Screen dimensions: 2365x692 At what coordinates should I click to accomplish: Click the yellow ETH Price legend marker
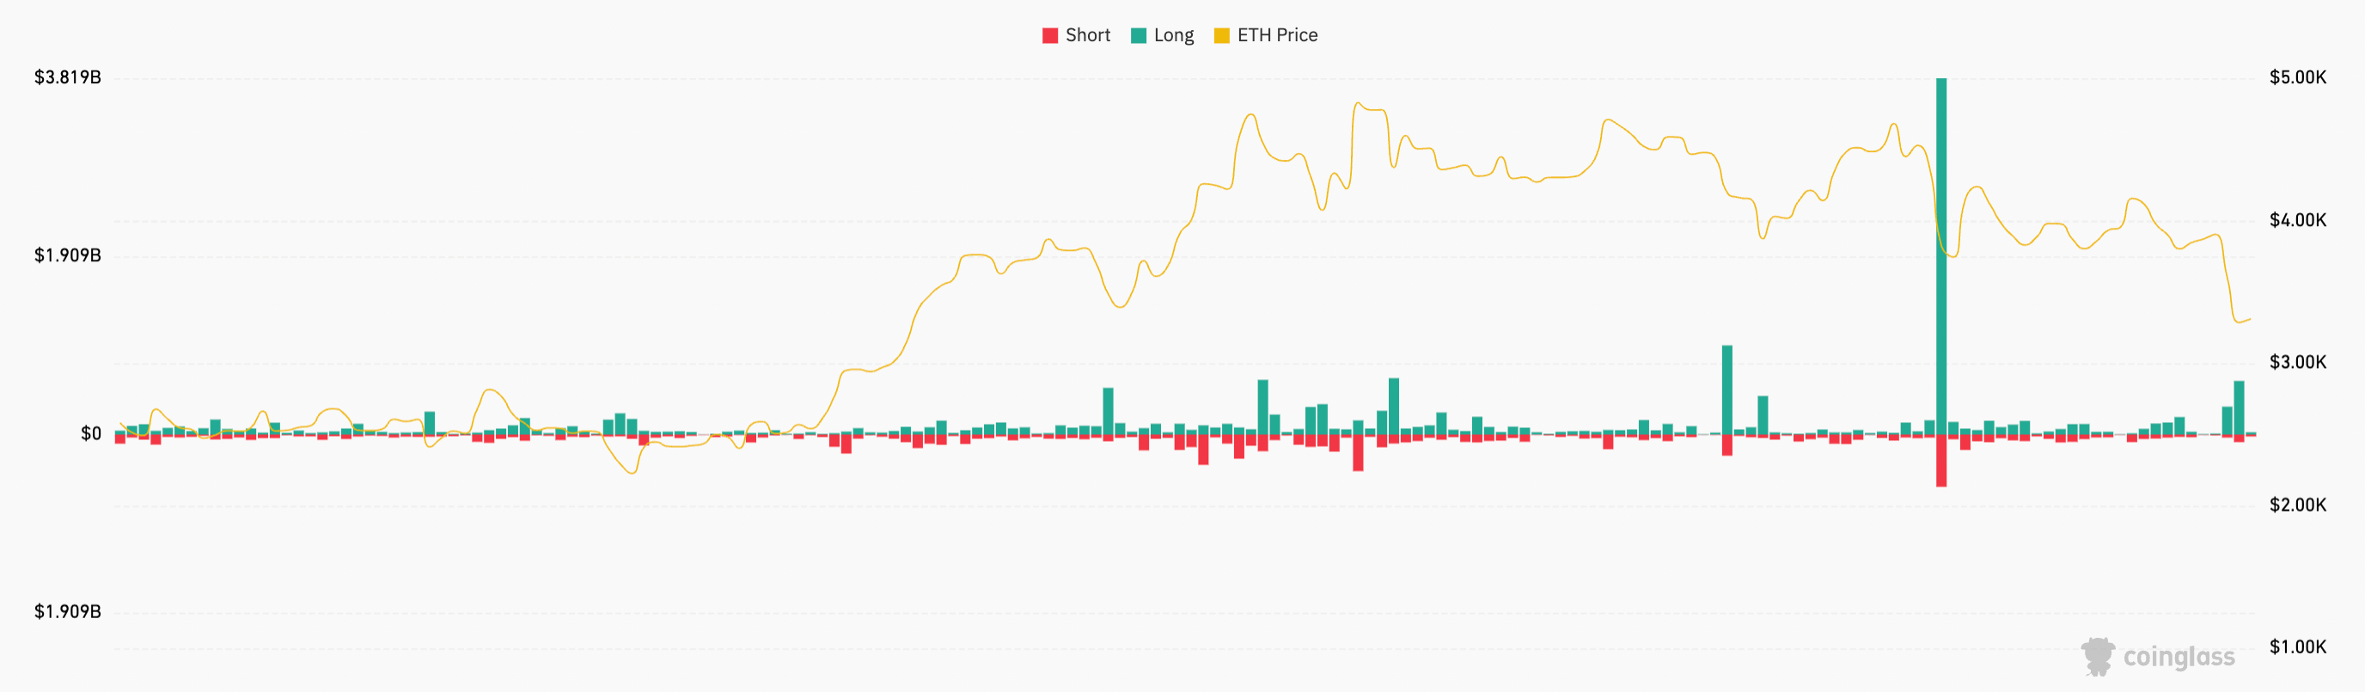coord(1221,36)
